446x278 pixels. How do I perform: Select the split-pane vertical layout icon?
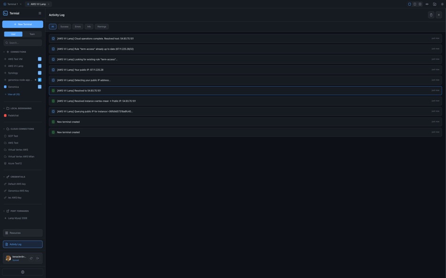pos(415,3)
